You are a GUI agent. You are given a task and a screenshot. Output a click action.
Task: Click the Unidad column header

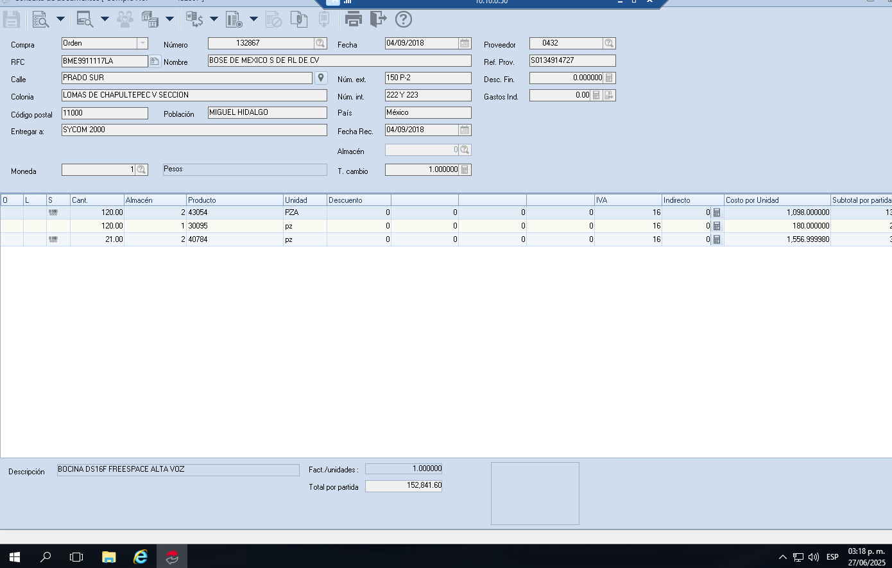click(305, 200)
